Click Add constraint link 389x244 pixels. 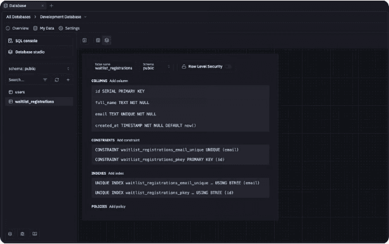(128, 140)
